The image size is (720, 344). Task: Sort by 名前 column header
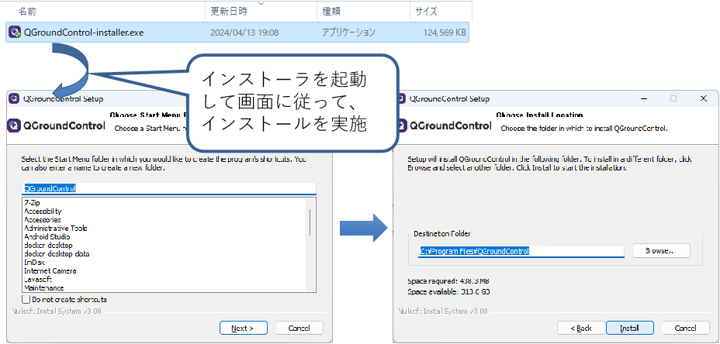coord(28,11)
